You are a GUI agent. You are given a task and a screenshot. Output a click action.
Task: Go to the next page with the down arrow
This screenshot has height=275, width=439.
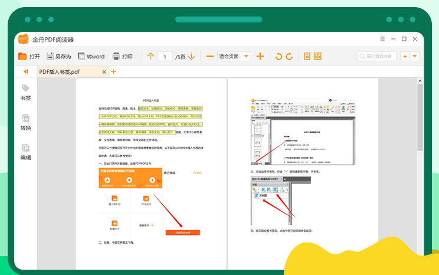192,56
